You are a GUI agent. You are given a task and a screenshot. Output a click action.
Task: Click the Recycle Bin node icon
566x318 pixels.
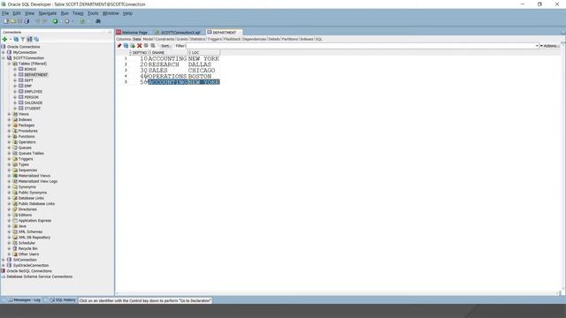click(x=15, y=248)
